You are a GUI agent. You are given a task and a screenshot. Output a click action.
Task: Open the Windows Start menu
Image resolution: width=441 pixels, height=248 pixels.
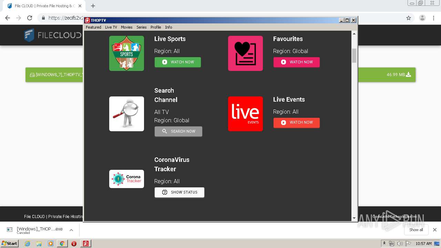pyautogui.click(x=9, y=243)
